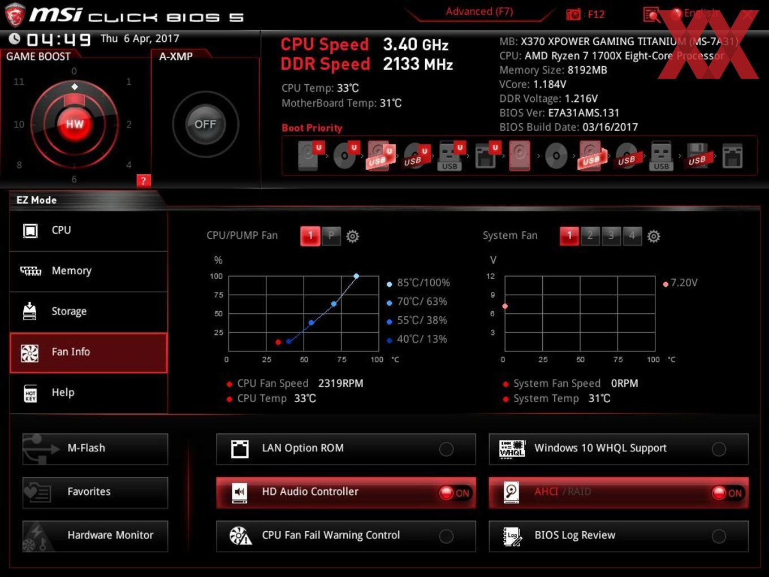The width and height of the screenshot is (769, 577).
Task: Select the UEFI USB CD/DVD boot icon
Action: tap(416, 157)
